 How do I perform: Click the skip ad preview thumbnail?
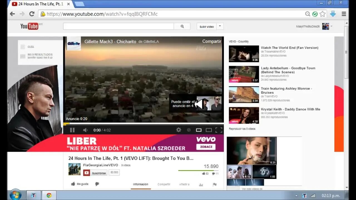pyautogui.click(x=209, y=103)
